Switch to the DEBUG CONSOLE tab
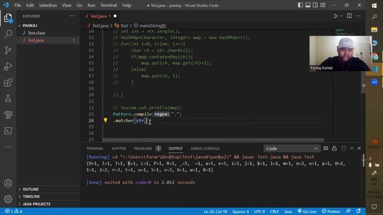Image resolution: width=383 pixels, height=215 pixels. click(x=205, y=149)
